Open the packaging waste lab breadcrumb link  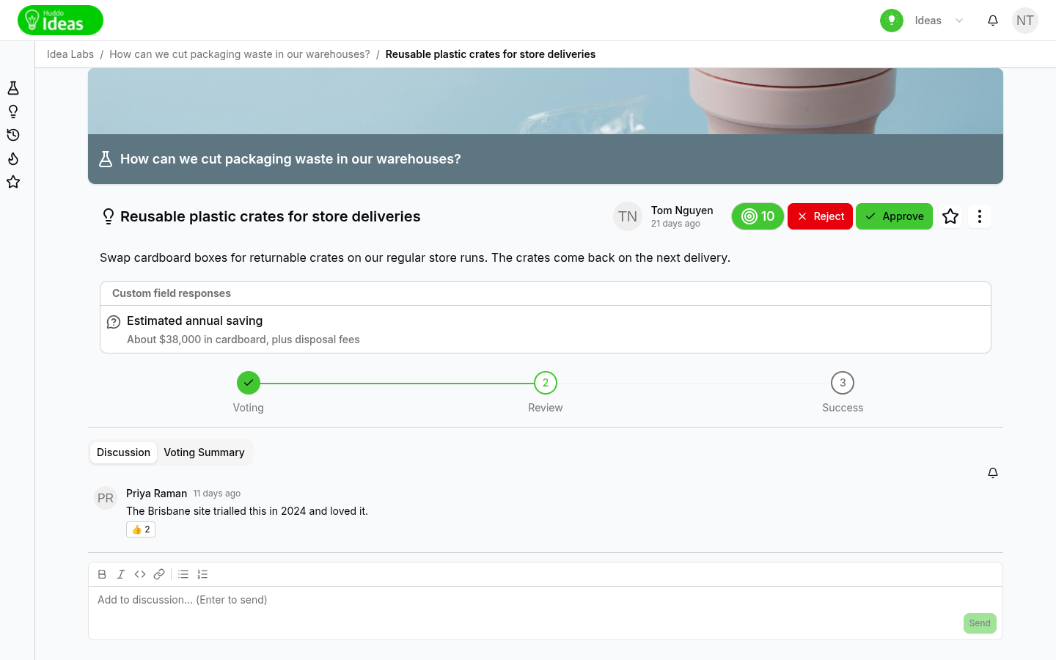coord(240,54)
